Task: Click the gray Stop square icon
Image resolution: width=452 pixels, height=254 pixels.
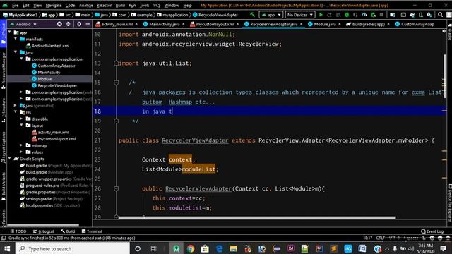Action: pos(381,15)
